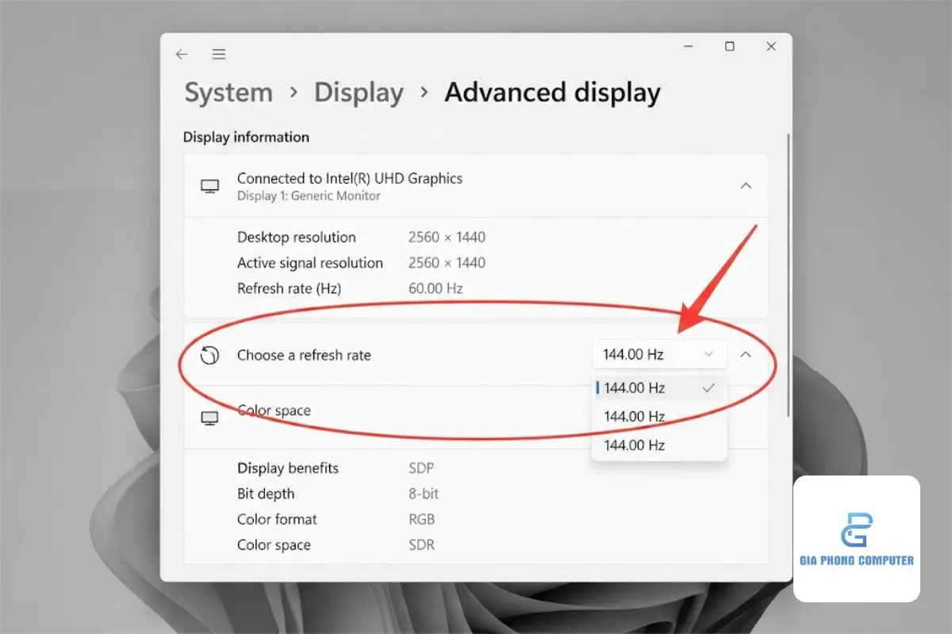The image size is (952, 634).
Task: Click the vertical scrollbar of the settings window
Action: (787, 273)
